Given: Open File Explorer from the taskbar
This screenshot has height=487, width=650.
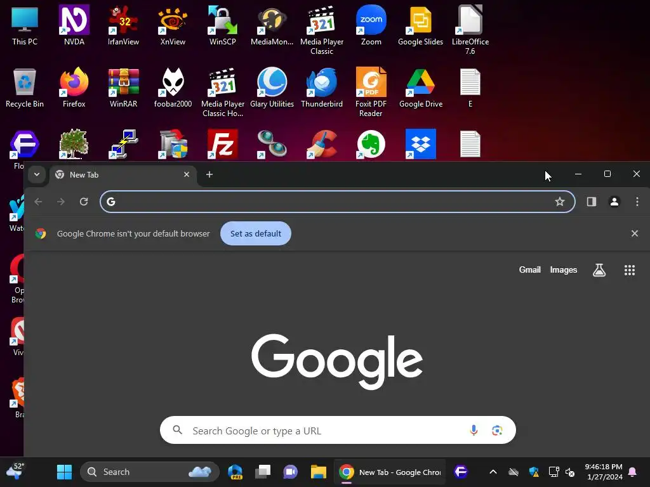Looking at the screenshot, I should click(x=319, y=472).
